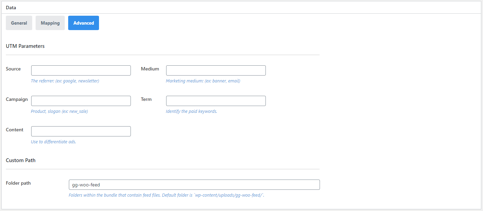
Task: Click the Campaign input field
Action: pos(81,101)
